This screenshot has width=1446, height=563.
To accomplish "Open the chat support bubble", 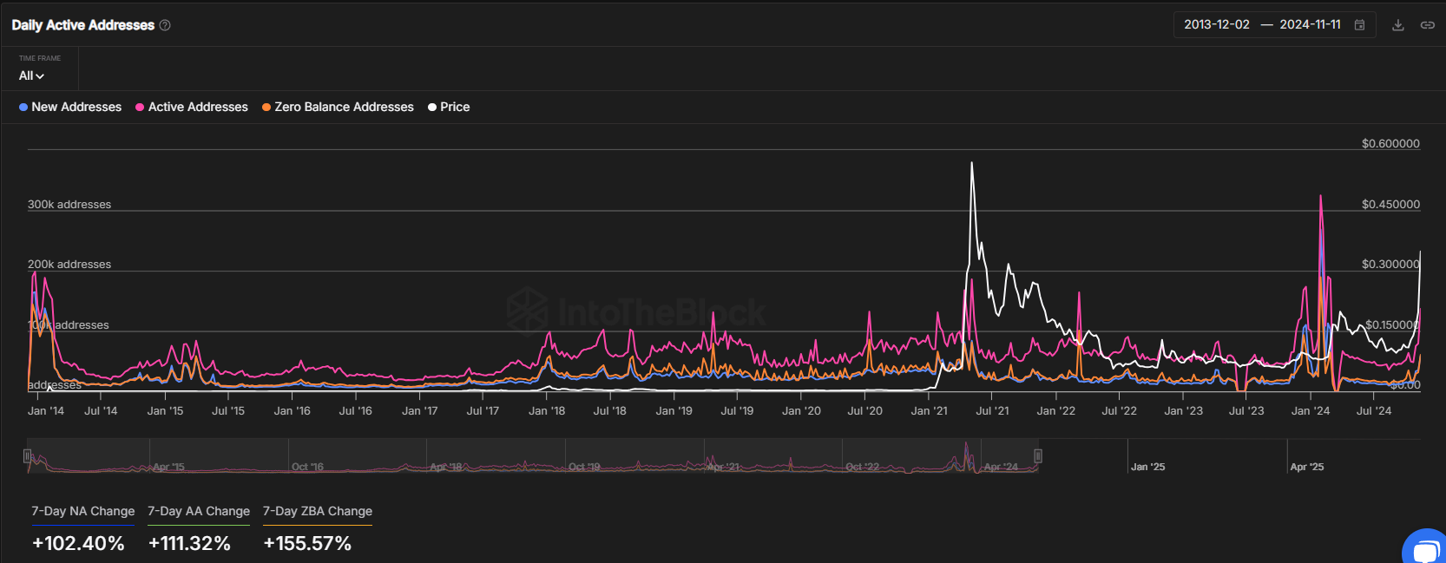I will (1424, 548).
